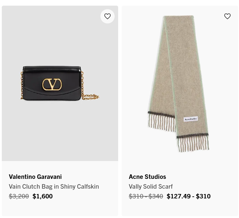
Task: Click the gold V logo clasp on bag
Action: pyautogui.click(x=52, y=84)
